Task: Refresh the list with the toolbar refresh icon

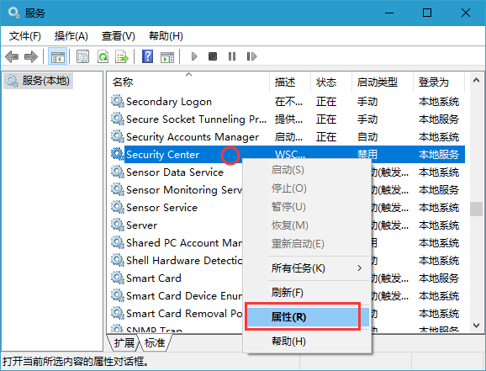Action: coord(103,56)
